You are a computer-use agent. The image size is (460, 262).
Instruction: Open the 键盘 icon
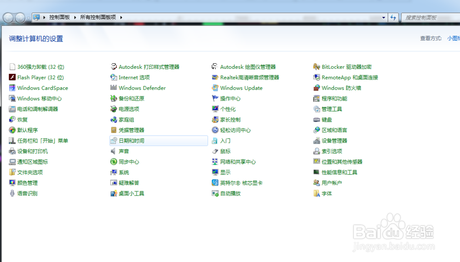(x=316, y=119)
